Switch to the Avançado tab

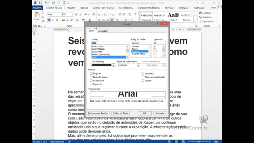(x=103, y=31)
